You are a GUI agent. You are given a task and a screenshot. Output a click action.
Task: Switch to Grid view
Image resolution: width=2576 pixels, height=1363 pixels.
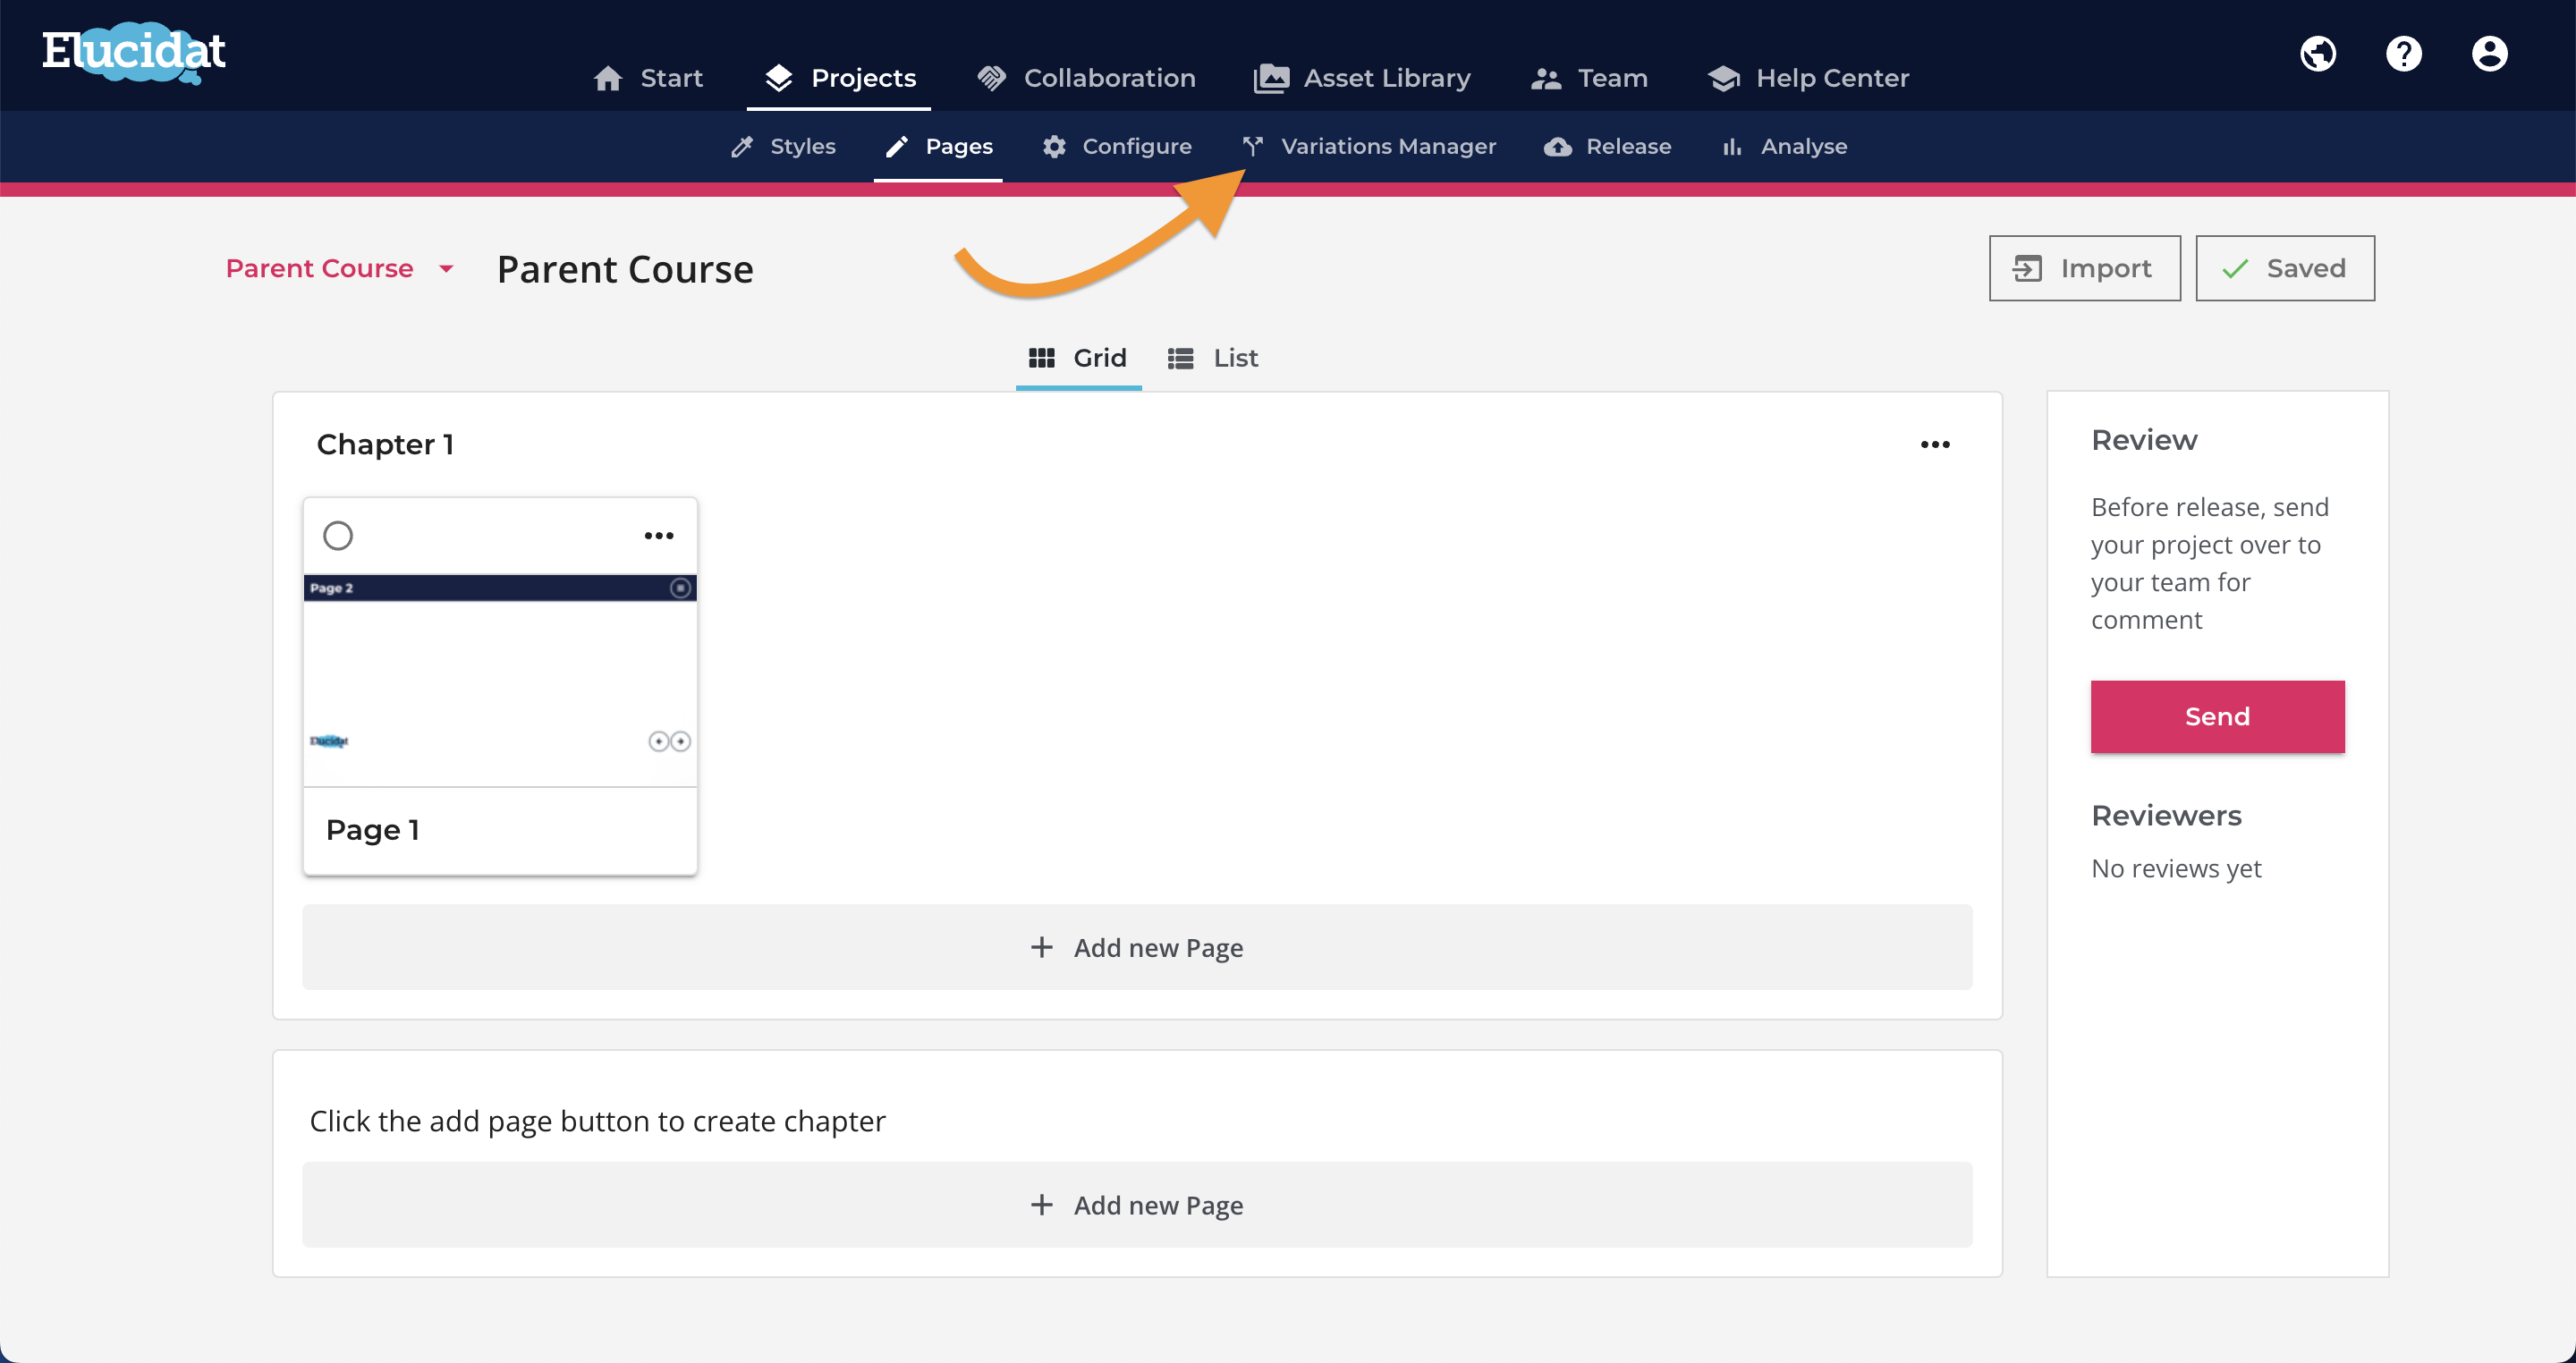click(1078, 358)
